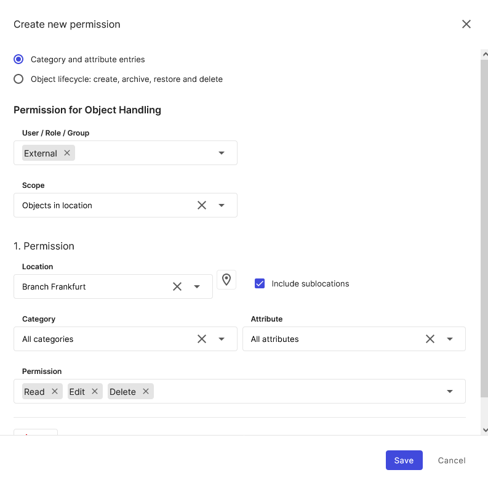Remove the Edit permission tag
Viewport: 488px width, 483px height.
pos(95,391)
